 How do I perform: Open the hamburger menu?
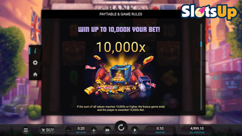(x=26, y=130)
